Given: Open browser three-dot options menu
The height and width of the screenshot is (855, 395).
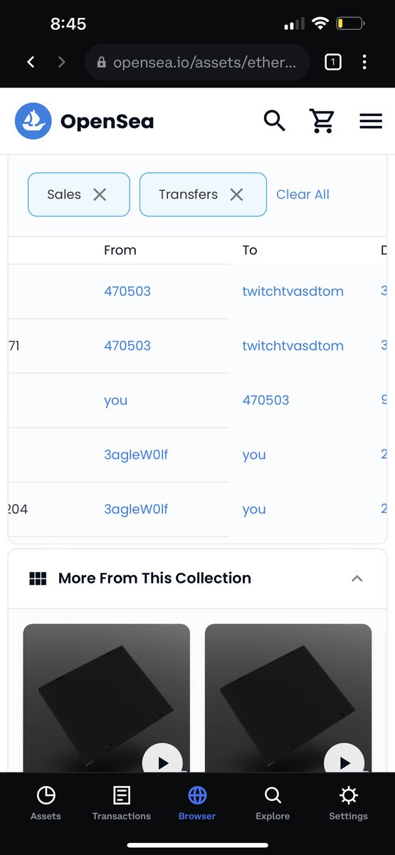Looking at the screenshot, I should pos(364,63).
